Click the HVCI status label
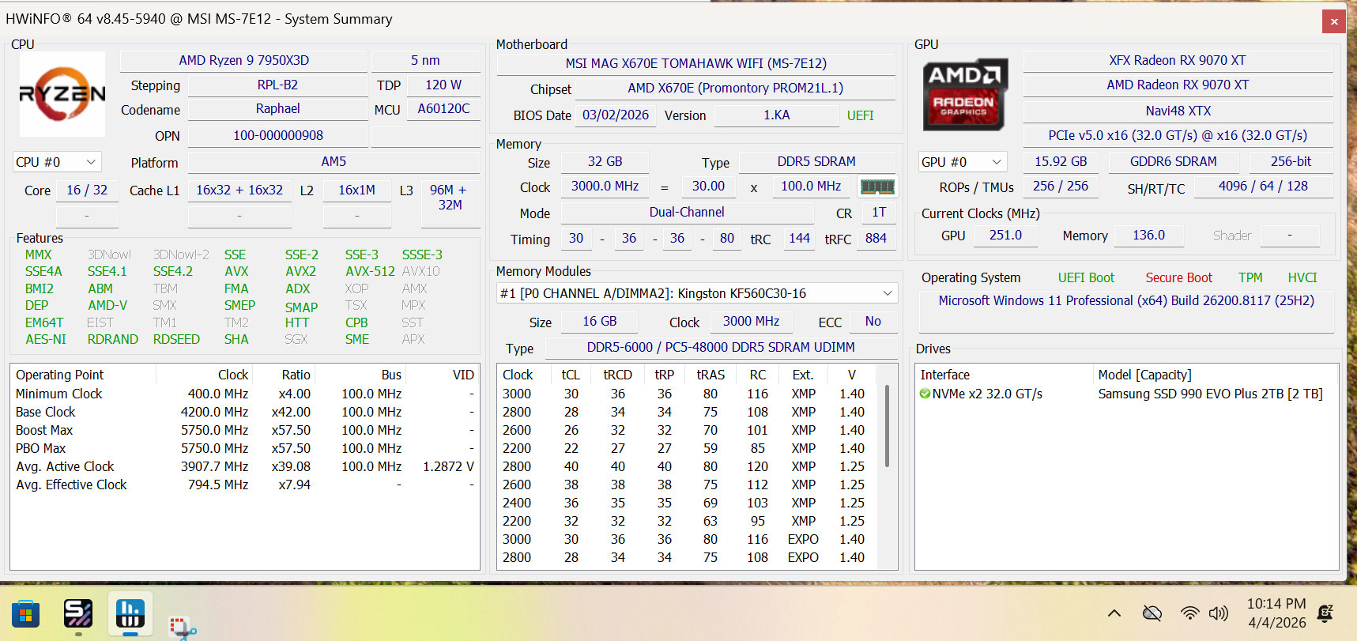The width and height of the screenshot is (1357, 641). (1302, 278)
